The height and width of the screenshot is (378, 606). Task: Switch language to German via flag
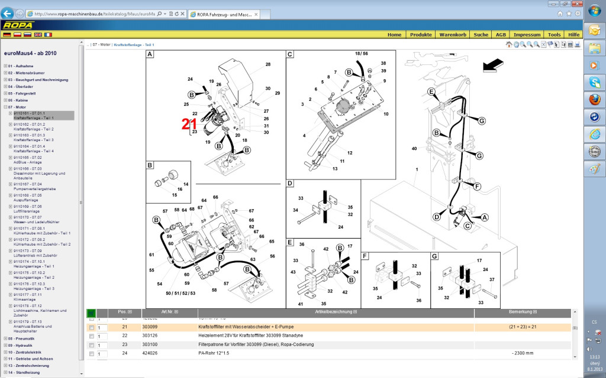7,35
